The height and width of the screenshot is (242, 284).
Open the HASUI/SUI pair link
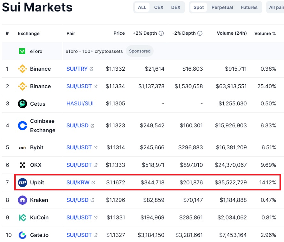[x=80, y=103]
